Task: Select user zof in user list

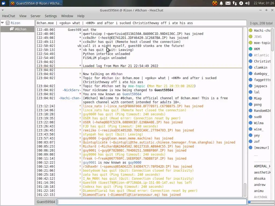Action: pos(257,141)
